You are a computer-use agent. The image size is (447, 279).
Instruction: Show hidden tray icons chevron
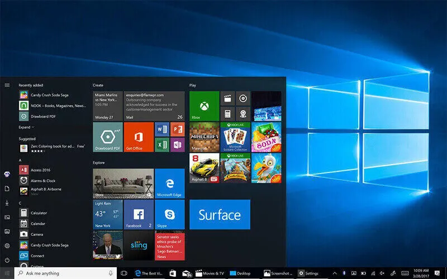click(x=334, y=273)
